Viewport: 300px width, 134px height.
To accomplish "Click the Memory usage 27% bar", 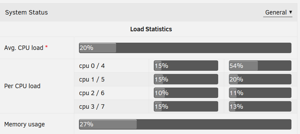I will pyautogui.click(x=185, y=124).
